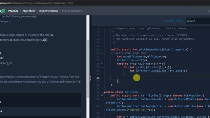Click the 'int diff=Math.abs' statement on line 28
Viewport: 210px width, 118px height.
158,71
